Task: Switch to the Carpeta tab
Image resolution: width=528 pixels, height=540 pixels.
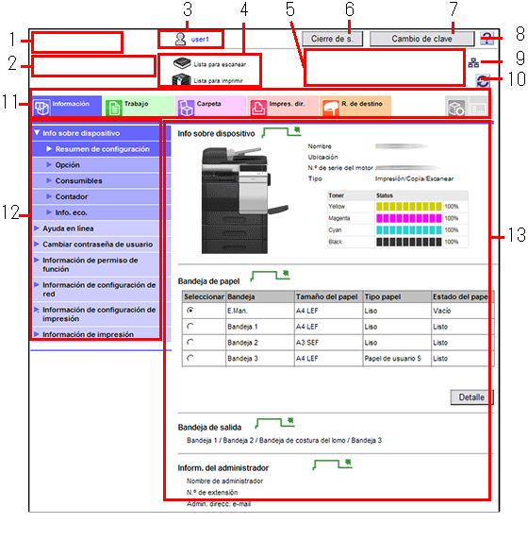Action: (211, 107)
